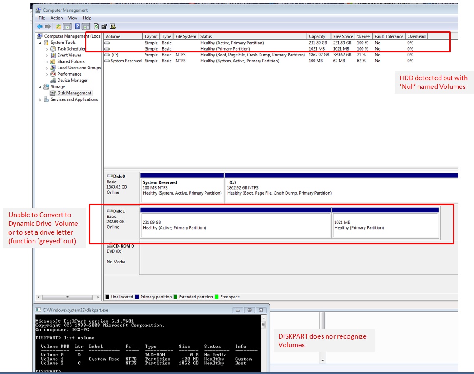Click the blue Help question mark icon
The height and width of the screenshot is (374, 474).
[x=77, y=27]
